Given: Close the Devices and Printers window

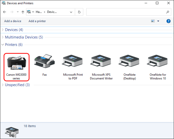Looking at the screenshot, I should (168, 3).
